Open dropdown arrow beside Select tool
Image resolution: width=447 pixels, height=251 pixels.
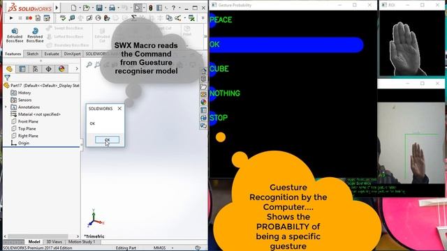point(144,8)
